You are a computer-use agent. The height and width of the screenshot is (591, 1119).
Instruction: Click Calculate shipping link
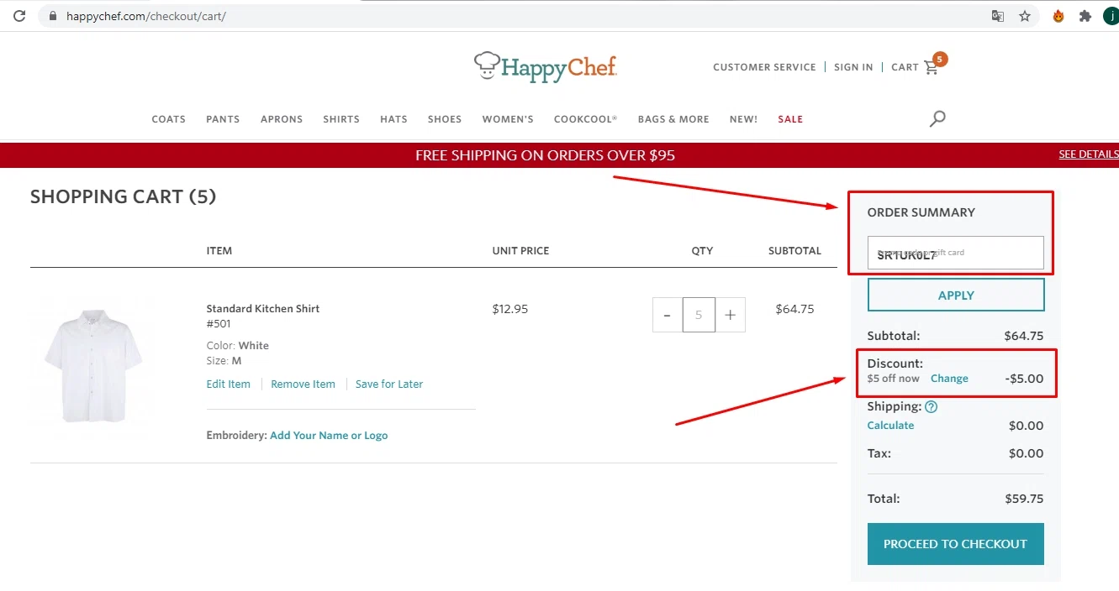pos(890,426)
